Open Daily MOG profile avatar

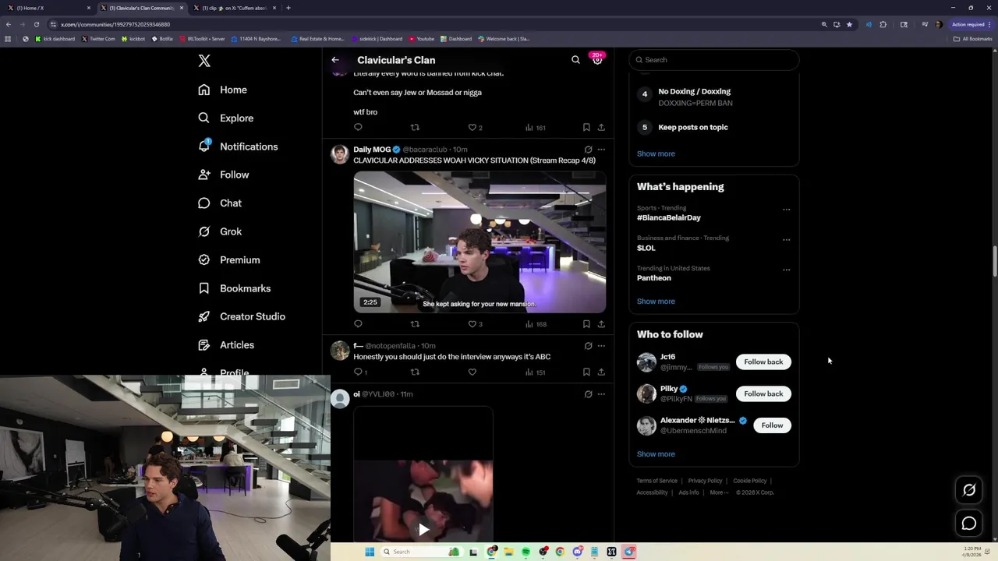click(340, 154)
